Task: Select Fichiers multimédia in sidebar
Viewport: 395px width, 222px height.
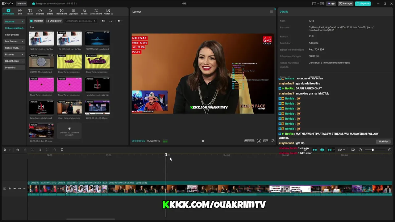Action: pyautogui.click(x=15, y=28)
